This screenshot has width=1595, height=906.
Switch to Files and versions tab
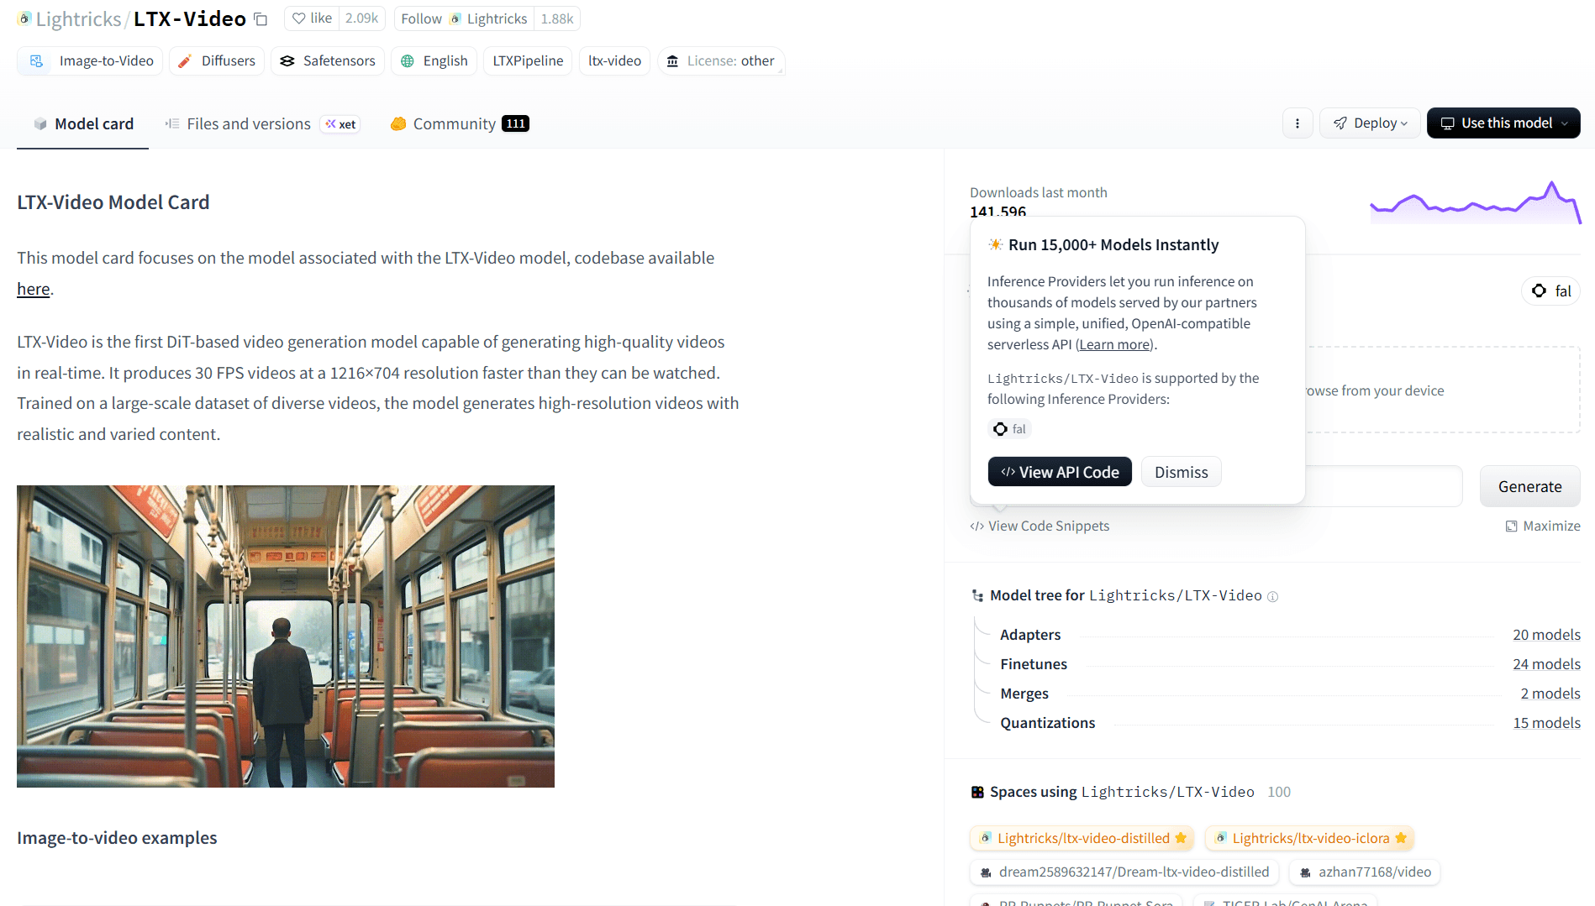tap(248, 124)
